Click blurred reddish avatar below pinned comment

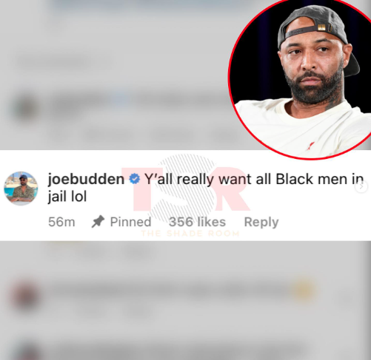click(x=24, y=294)
